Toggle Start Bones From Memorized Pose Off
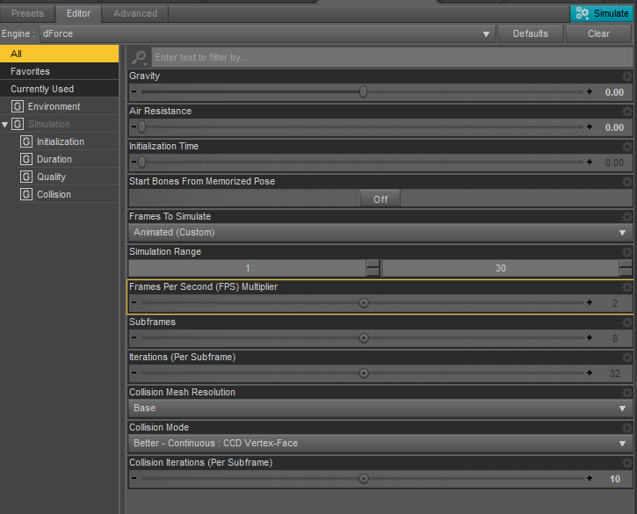This screenshot has width=637, height=514. (380, 199)
